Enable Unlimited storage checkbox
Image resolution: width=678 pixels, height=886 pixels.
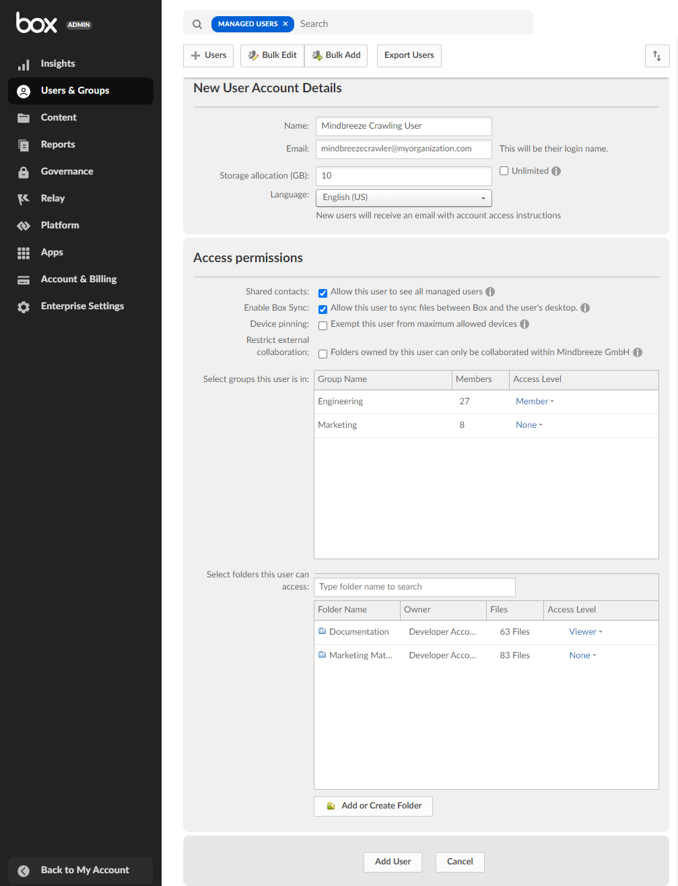tap(504, 171)
